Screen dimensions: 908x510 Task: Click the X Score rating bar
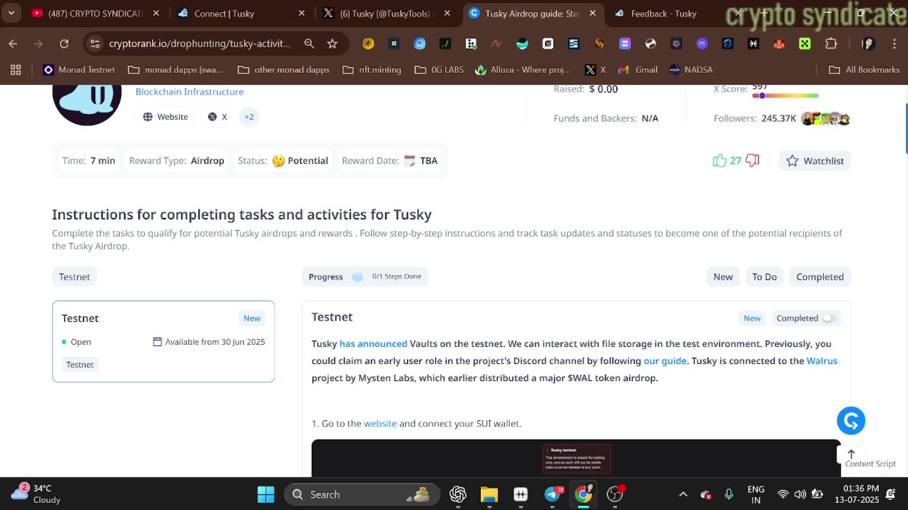coord(785,96)
